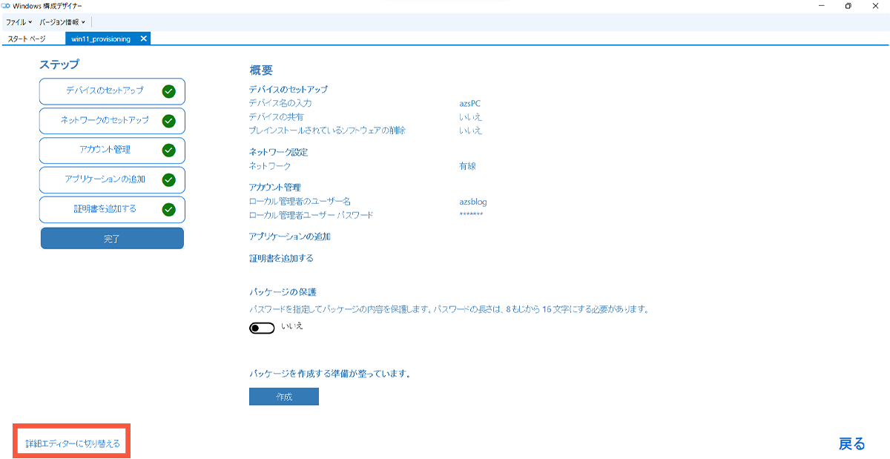Click the 完了 step button
The height and width of the screenshot is (459, 890).
click(112, 238)
